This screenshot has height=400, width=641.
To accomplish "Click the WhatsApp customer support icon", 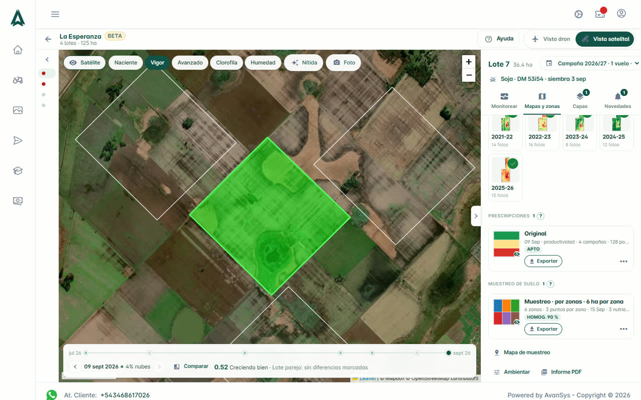I will coord(52,395).
